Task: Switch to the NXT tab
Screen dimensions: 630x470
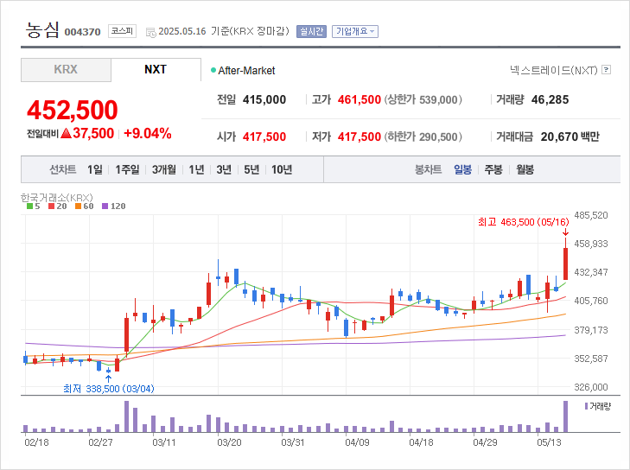Action: [156, 69]
